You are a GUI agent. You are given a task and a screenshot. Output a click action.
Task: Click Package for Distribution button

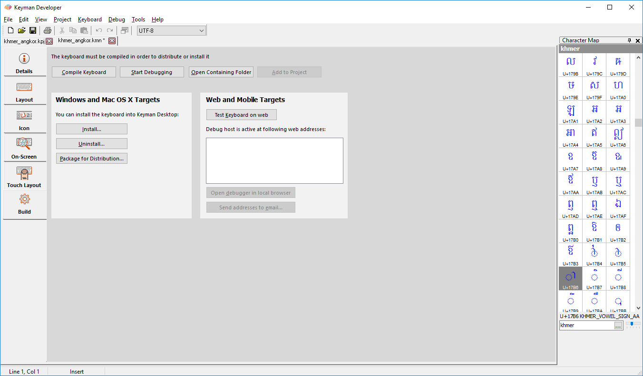[92, 159]
